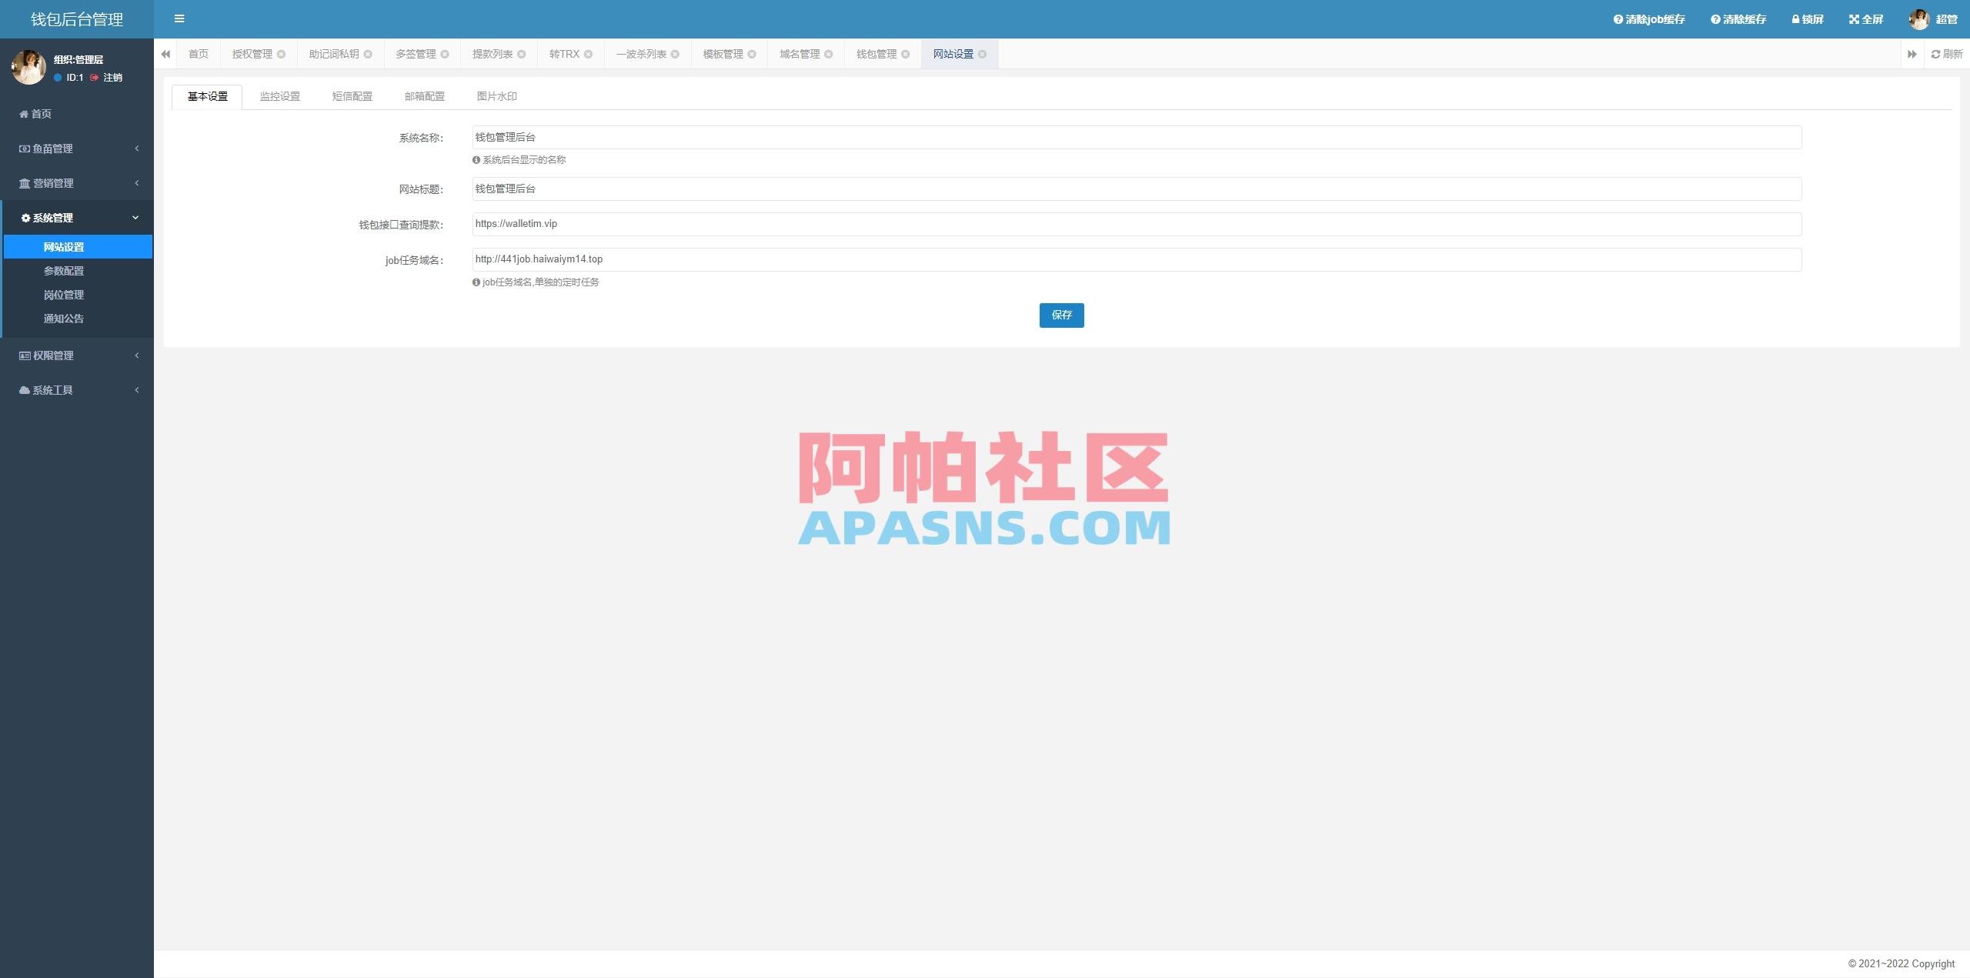Collapse the 系统管理 sidebar menu

(x=52, y=218)
